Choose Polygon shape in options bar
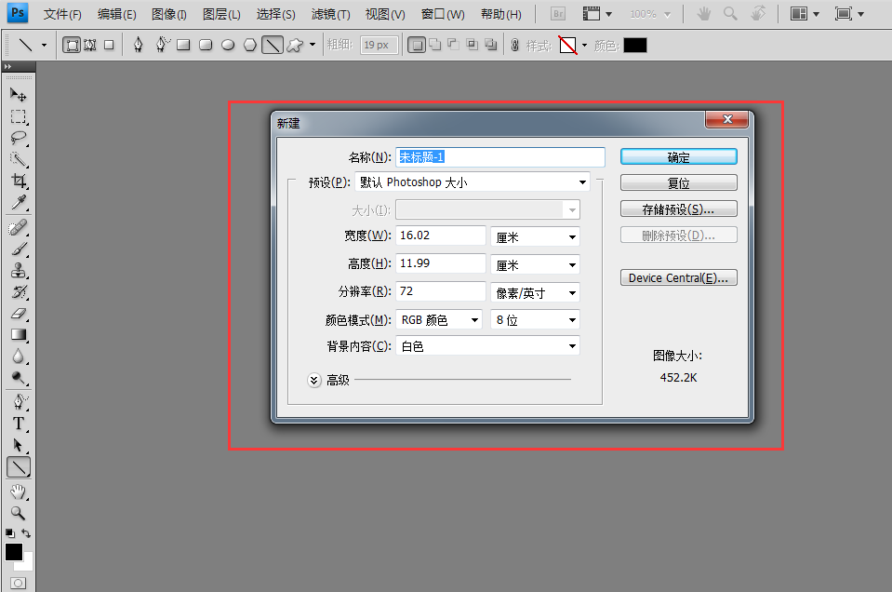Screen dimensions: 892x592 click(x=249, y=45)
